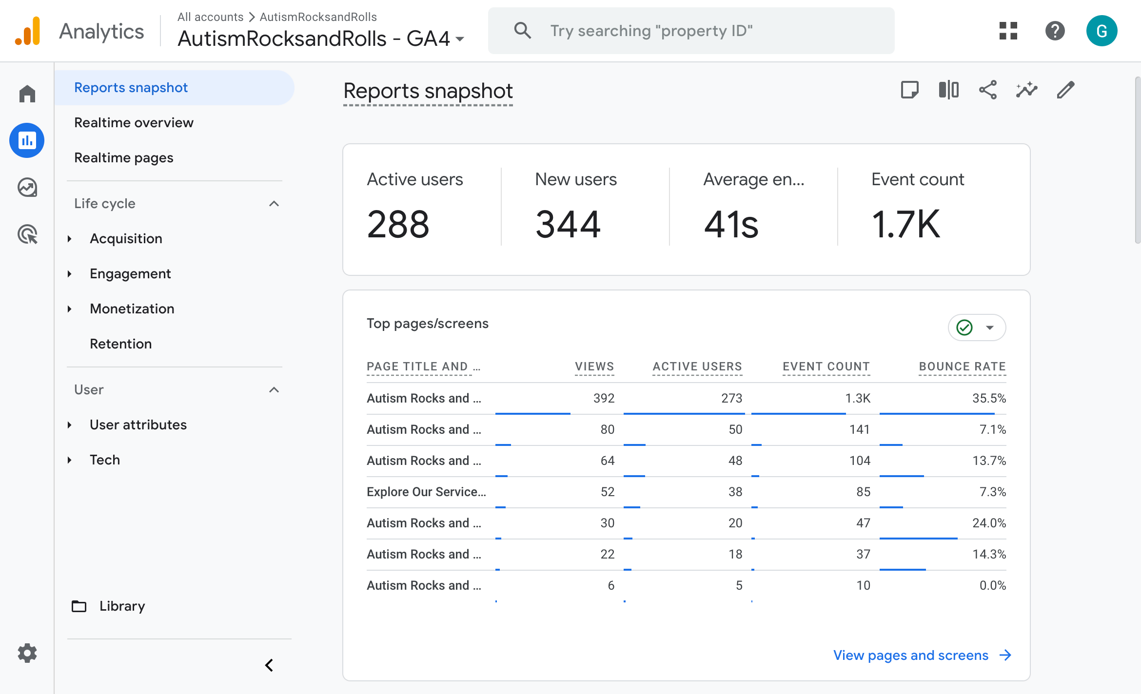Open the Home icon in left rail
Image resolution: width=1141 pixels, height=694 pixels.
pos(27,94)
